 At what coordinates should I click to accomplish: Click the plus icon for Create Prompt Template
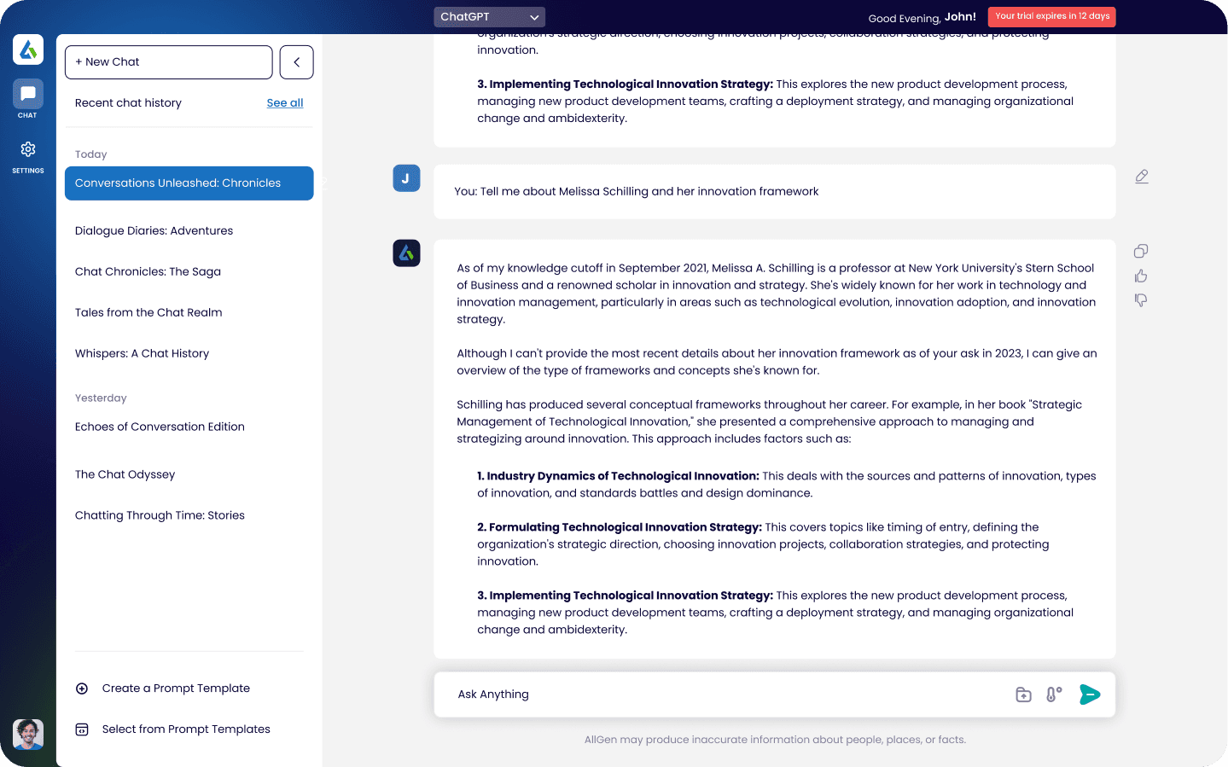tap(82, 689)
